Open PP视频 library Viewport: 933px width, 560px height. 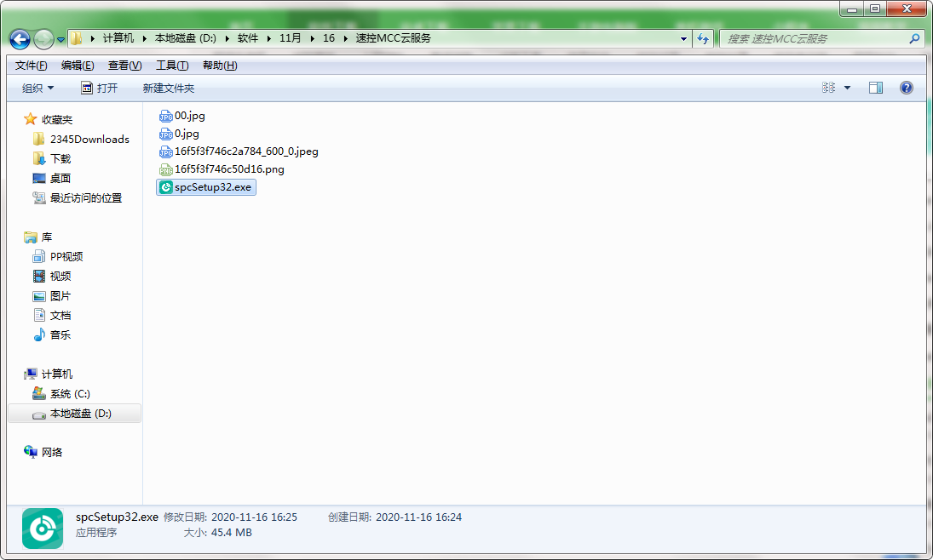[x=66, y=257]
